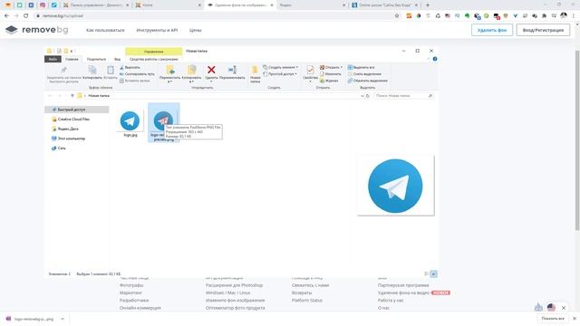Expand address bar history dropdown arrow
The width and height of the screenshot is (580, 326).
point(362,96)
